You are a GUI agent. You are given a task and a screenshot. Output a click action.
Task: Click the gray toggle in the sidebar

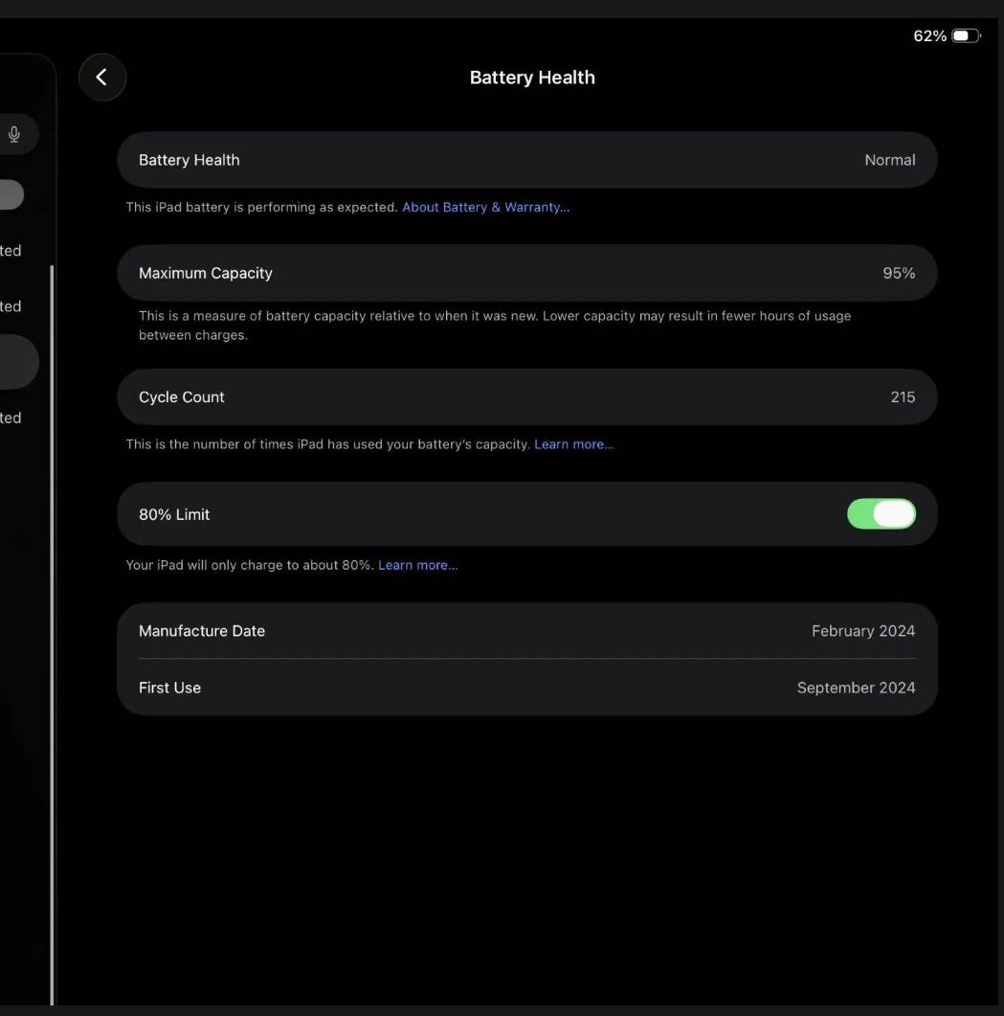[10, 194]
